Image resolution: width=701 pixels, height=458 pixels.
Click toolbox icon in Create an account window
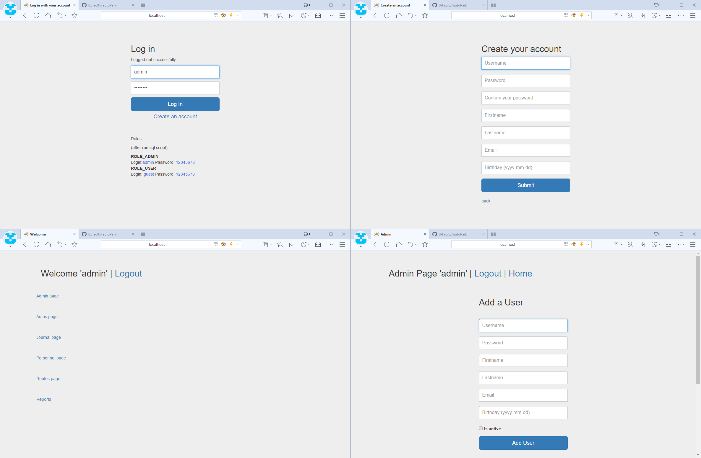[x=668, y=15]
